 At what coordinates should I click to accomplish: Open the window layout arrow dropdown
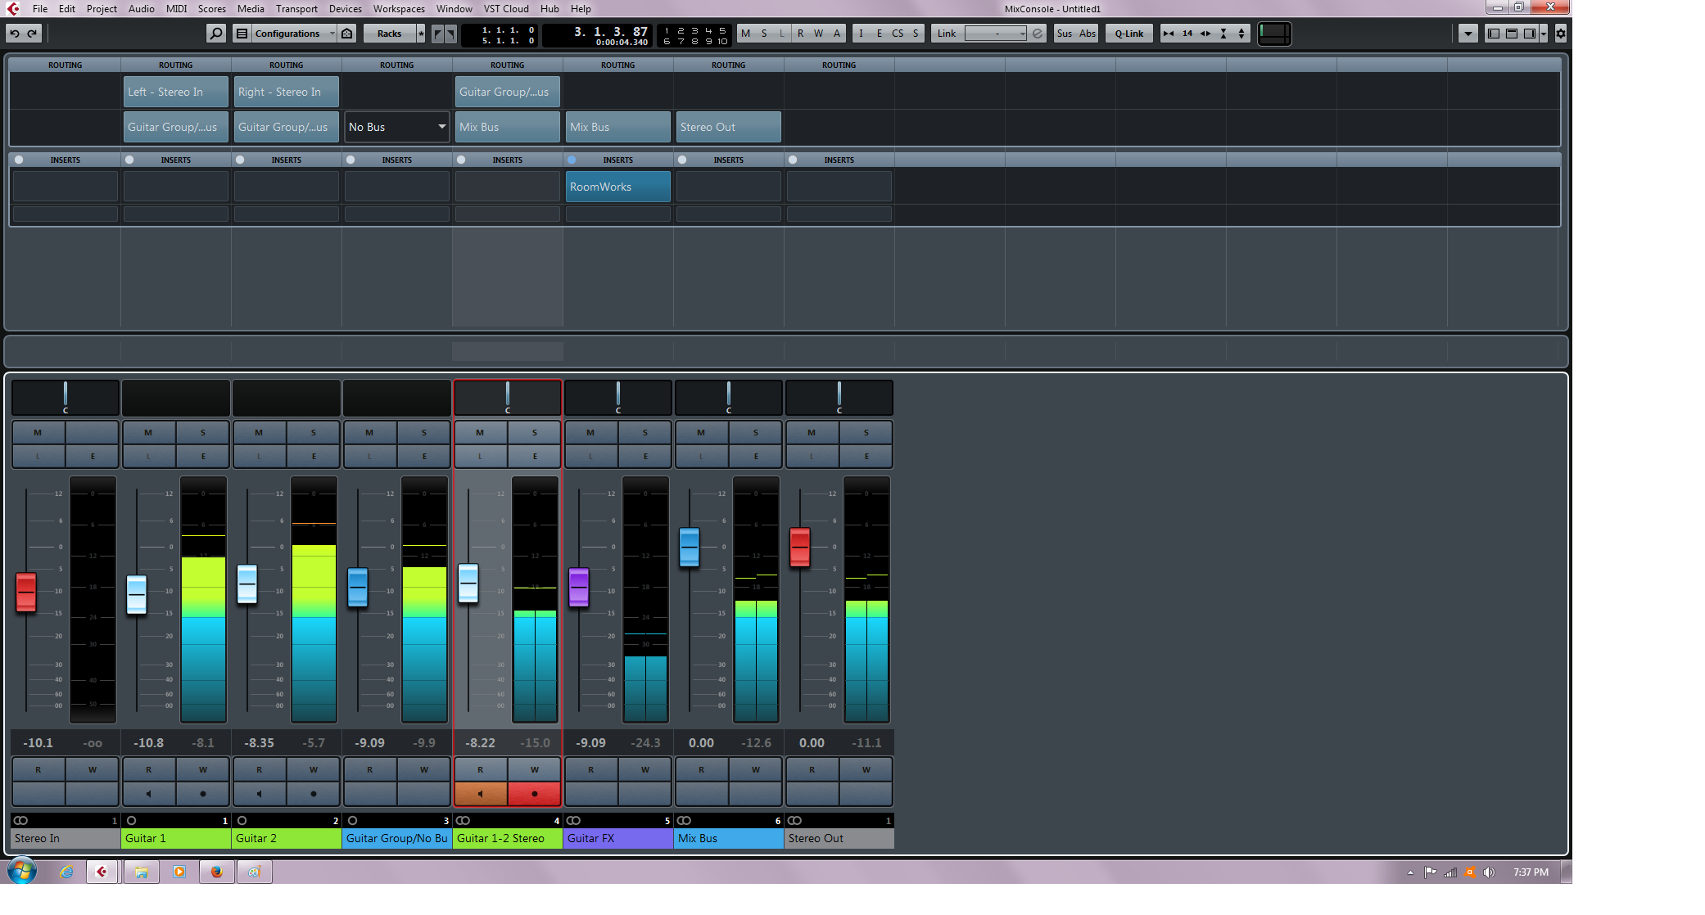coord(1544,34)
